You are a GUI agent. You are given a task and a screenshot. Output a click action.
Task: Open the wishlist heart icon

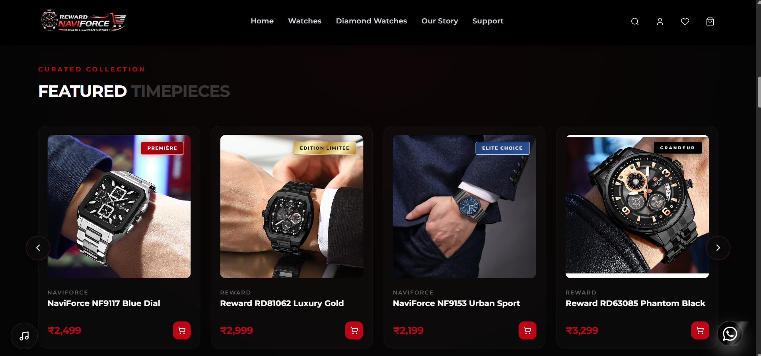pyautogui.click(x=685, y=21)
